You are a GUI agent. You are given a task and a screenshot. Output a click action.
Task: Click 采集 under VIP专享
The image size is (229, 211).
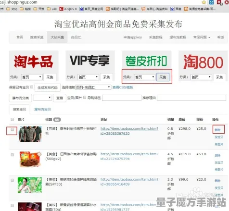[x=106, y=77]
